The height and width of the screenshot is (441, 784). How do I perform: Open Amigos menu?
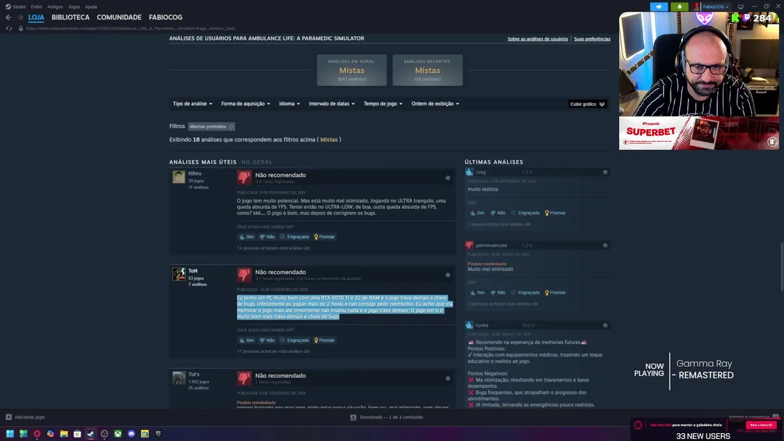tap(55, 7)
